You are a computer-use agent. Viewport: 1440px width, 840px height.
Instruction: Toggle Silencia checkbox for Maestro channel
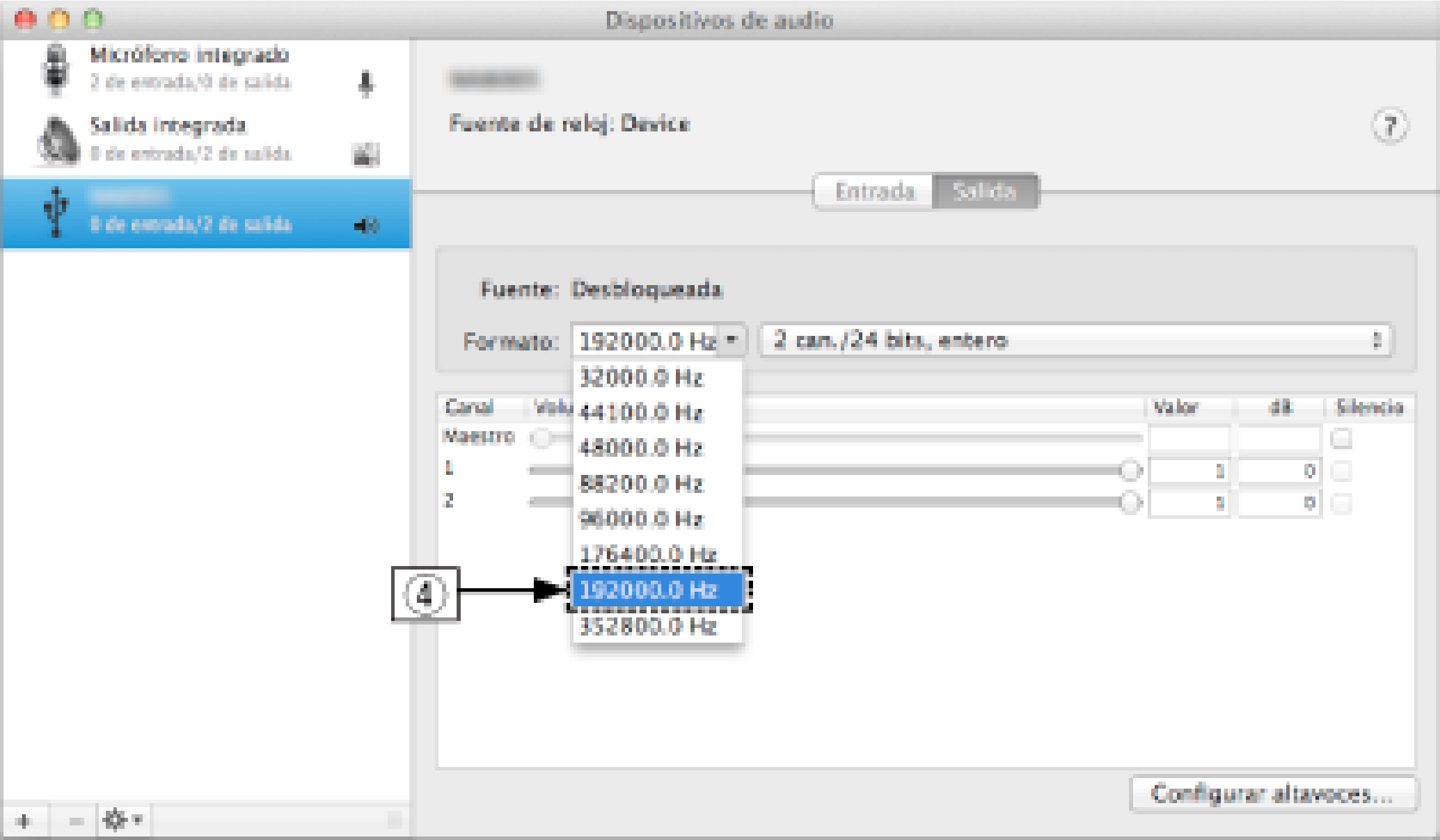[1341, 438]
